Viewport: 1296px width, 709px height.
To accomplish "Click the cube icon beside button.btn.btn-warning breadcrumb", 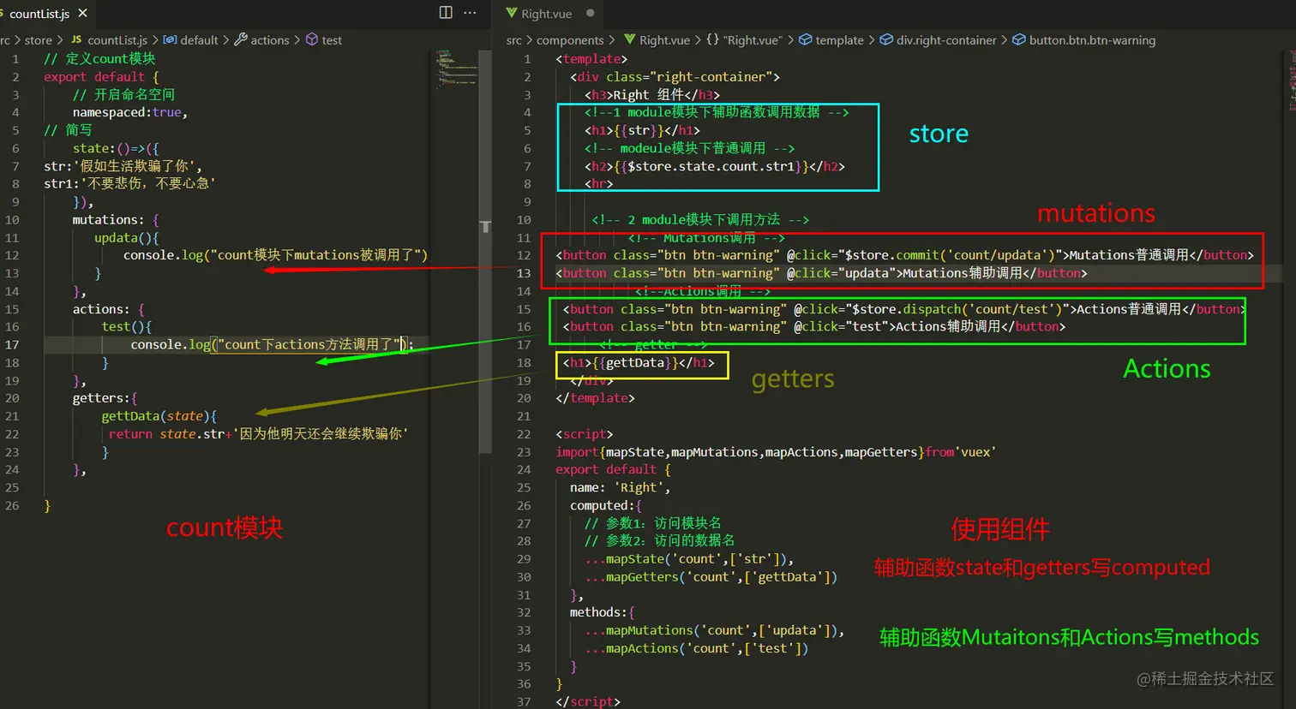I will 1019,39.
